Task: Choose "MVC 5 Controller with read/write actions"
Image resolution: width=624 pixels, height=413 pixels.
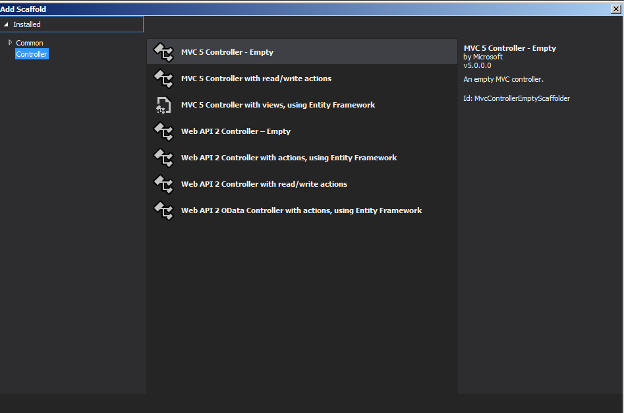Action: [x=256, y=79]
